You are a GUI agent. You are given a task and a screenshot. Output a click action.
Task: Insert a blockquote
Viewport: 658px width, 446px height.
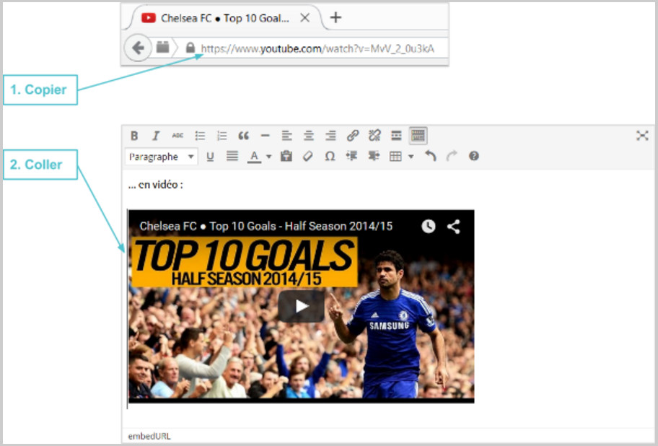tap(243, 136)
